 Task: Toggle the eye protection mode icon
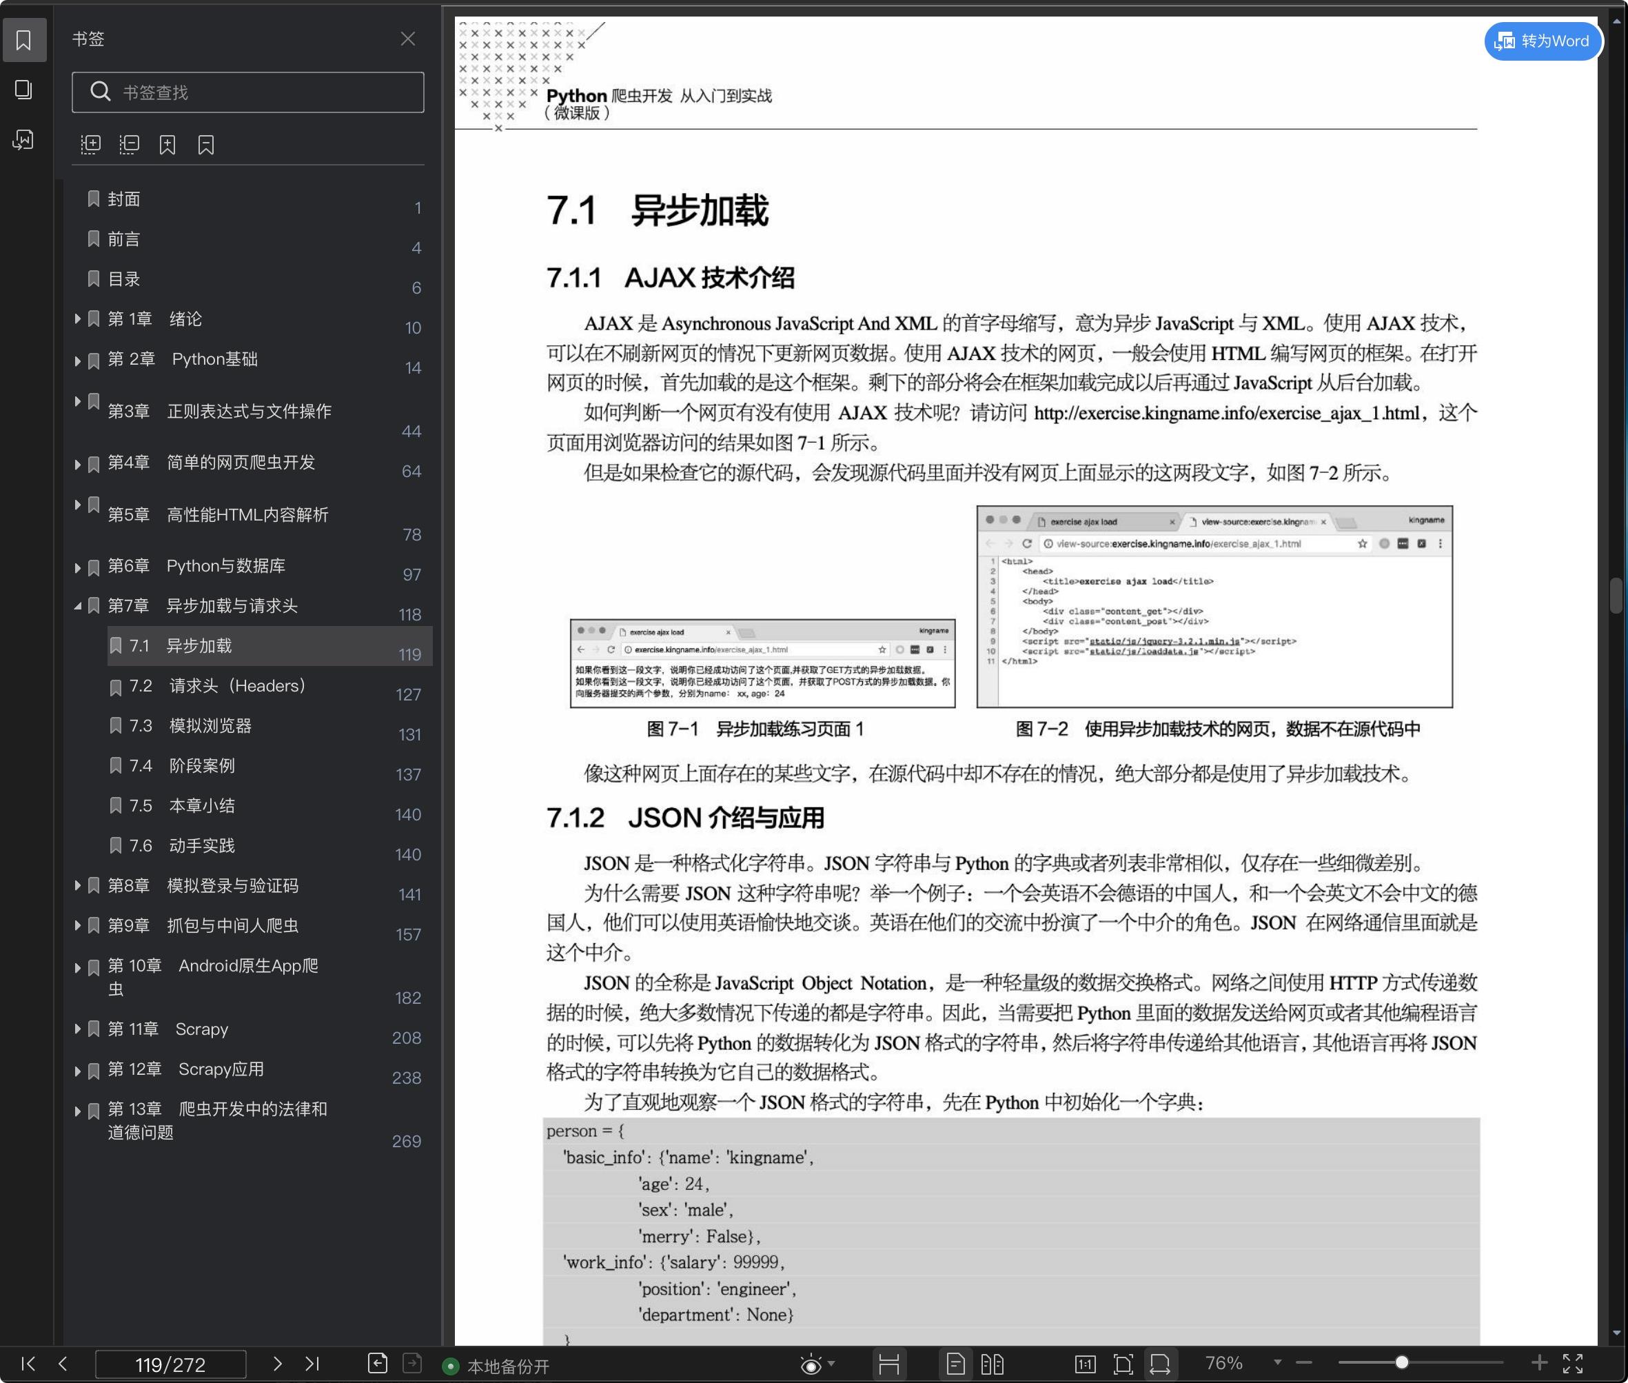pos(811,1365)
